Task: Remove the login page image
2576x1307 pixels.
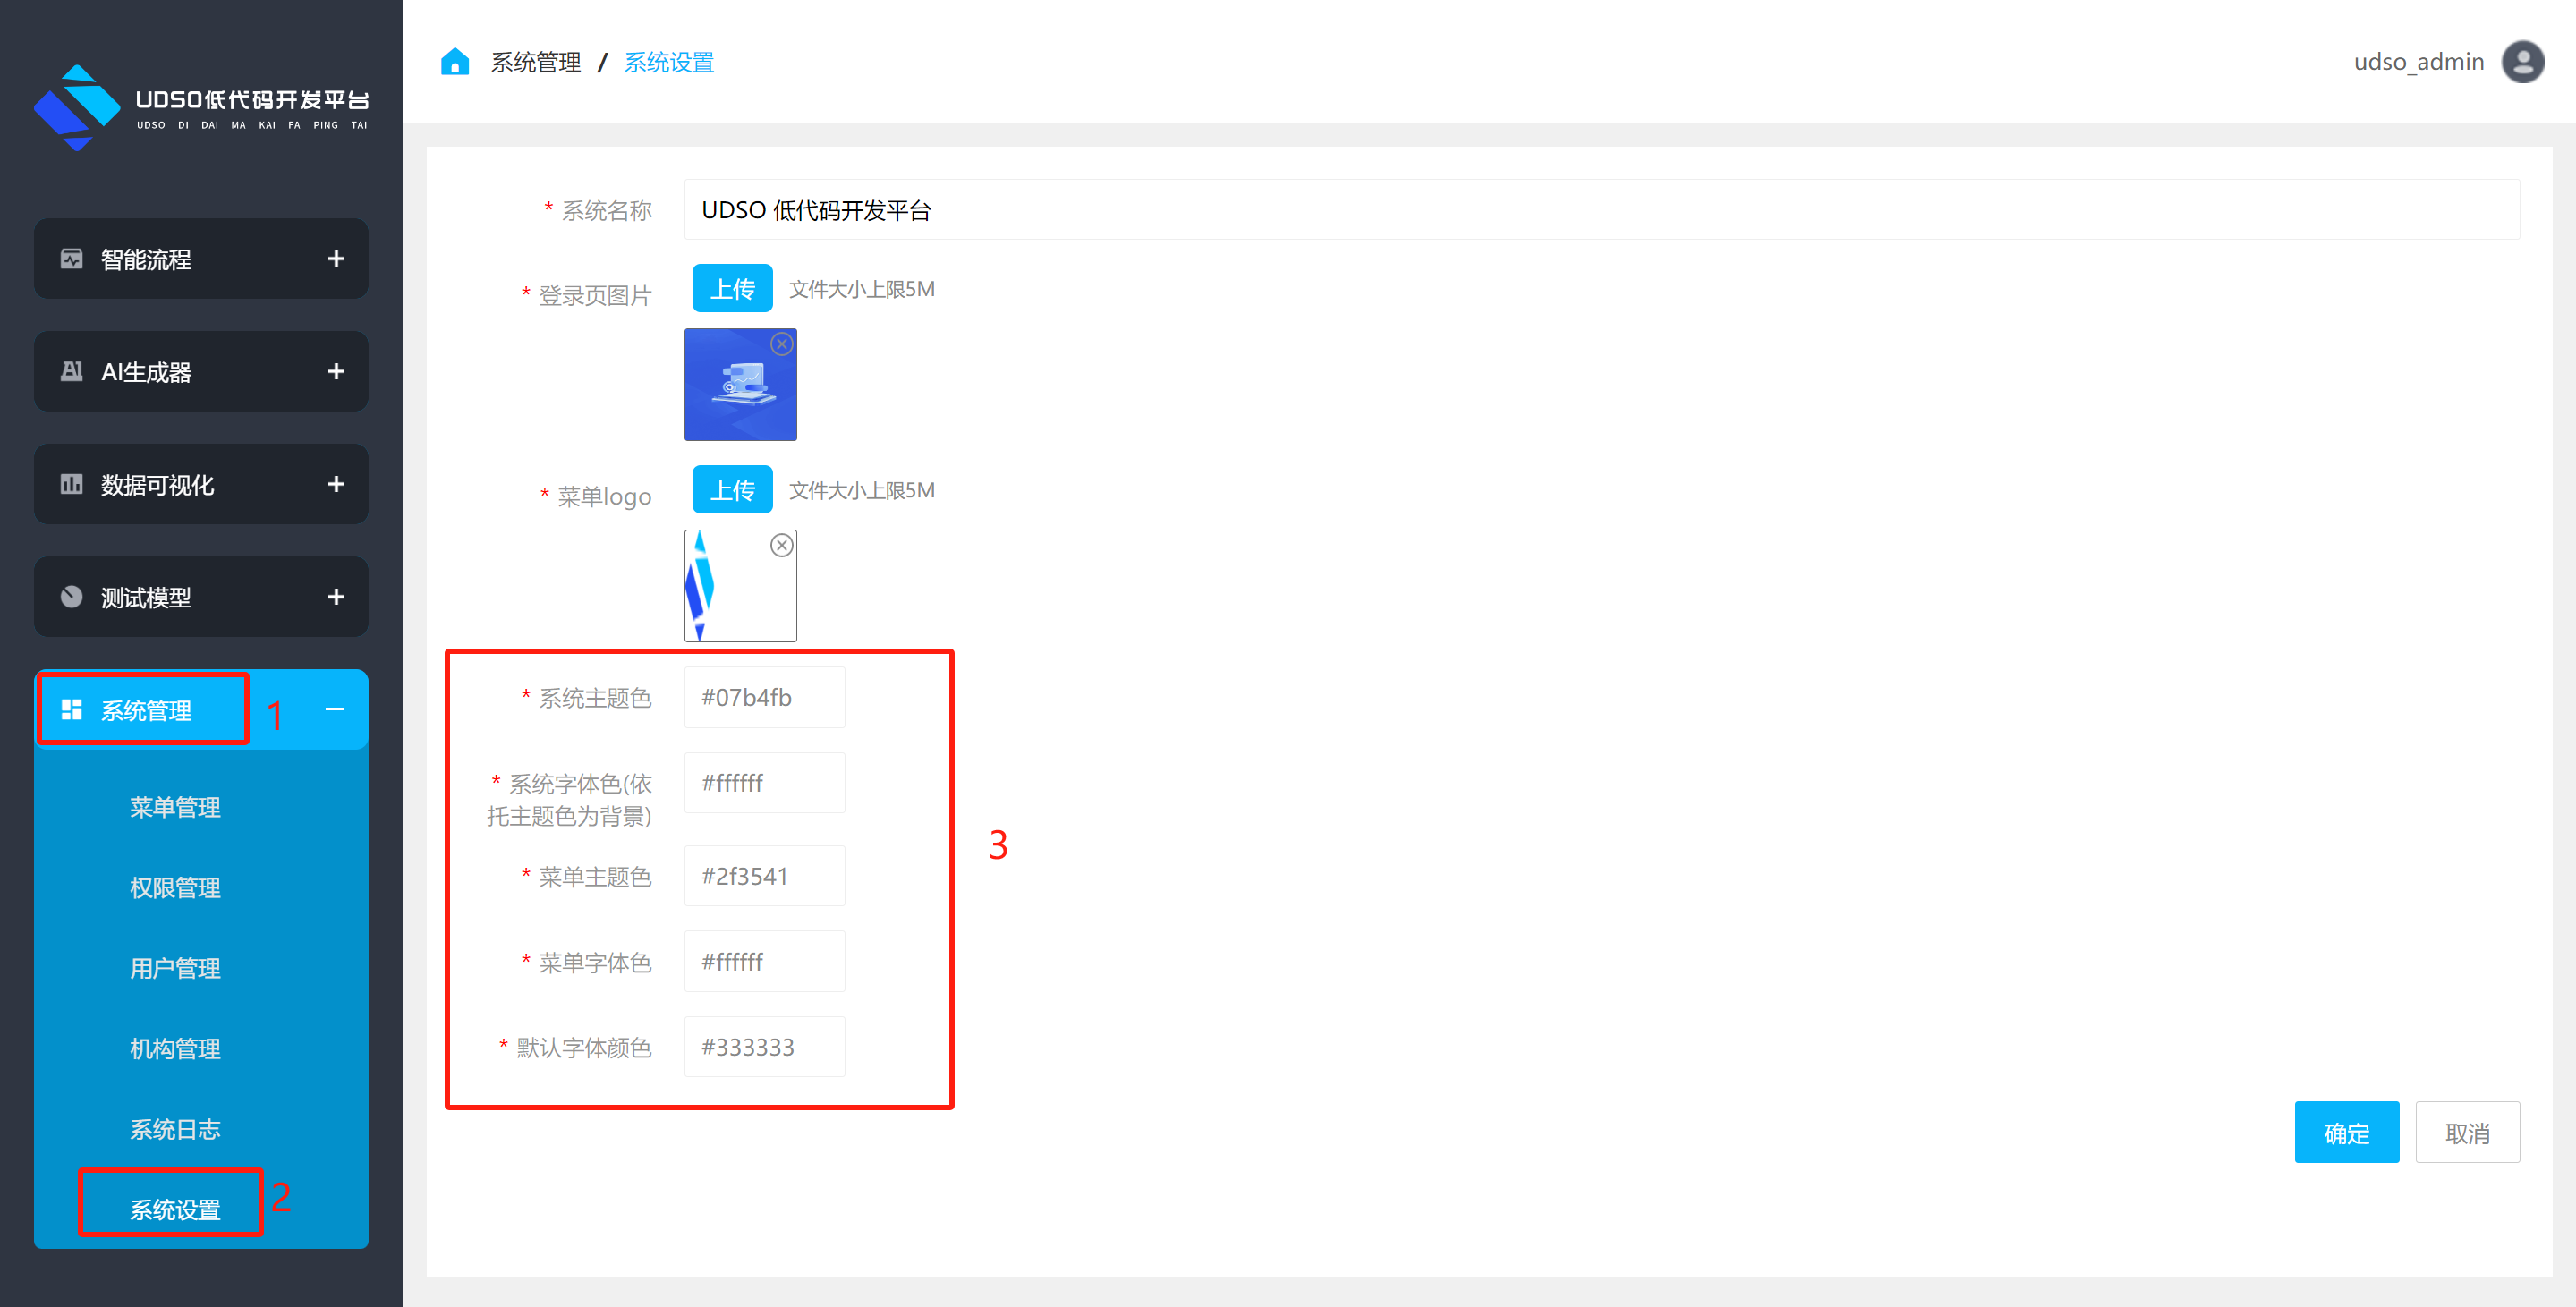Action: pyautogui.click(x=781, y=345)
